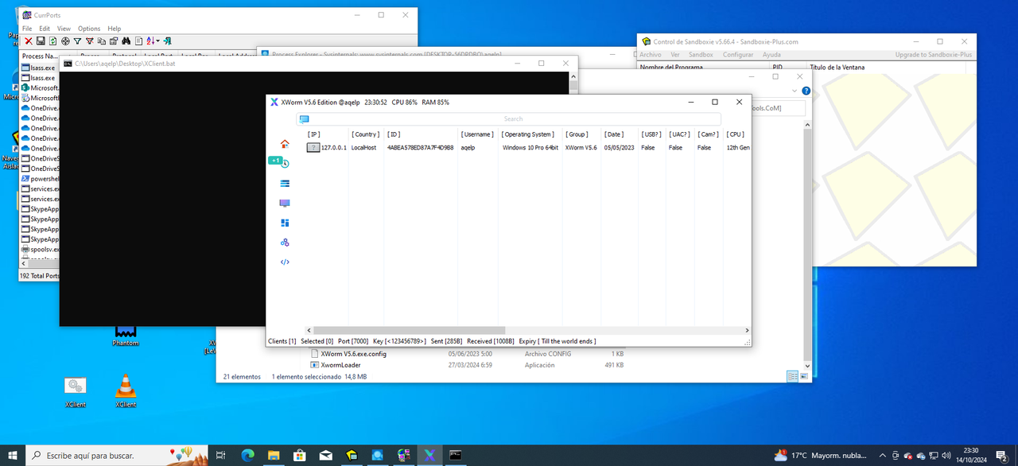Click the red X icon in CurrPorts toolbar

point(29,41)
